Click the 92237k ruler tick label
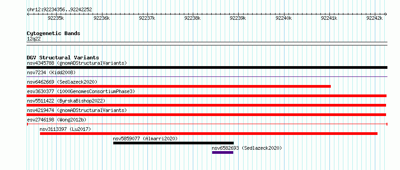This screenshot has width=400, height=170. pos(147,18)
